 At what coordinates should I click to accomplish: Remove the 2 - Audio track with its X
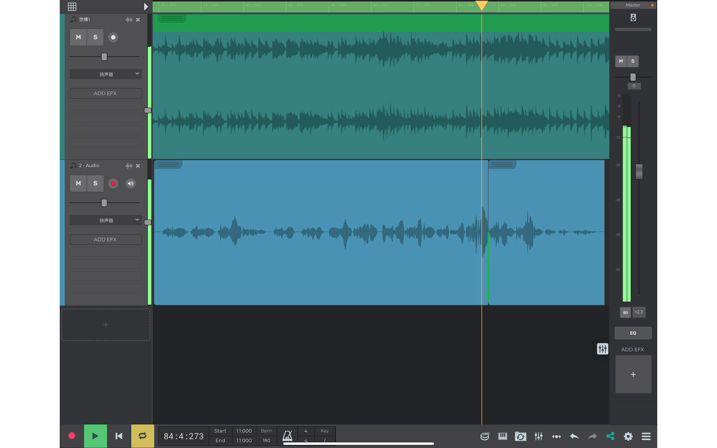click(x=138, y=166)
